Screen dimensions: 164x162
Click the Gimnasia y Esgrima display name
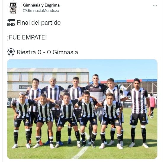tap(41, 5)
